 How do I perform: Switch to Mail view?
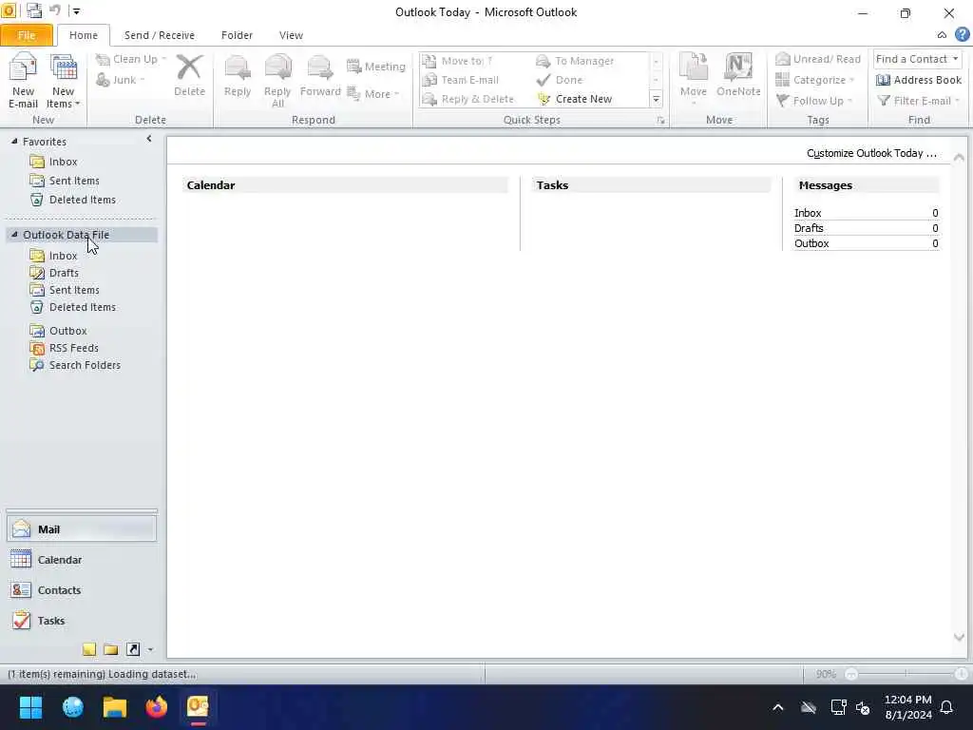click(82, 529)
